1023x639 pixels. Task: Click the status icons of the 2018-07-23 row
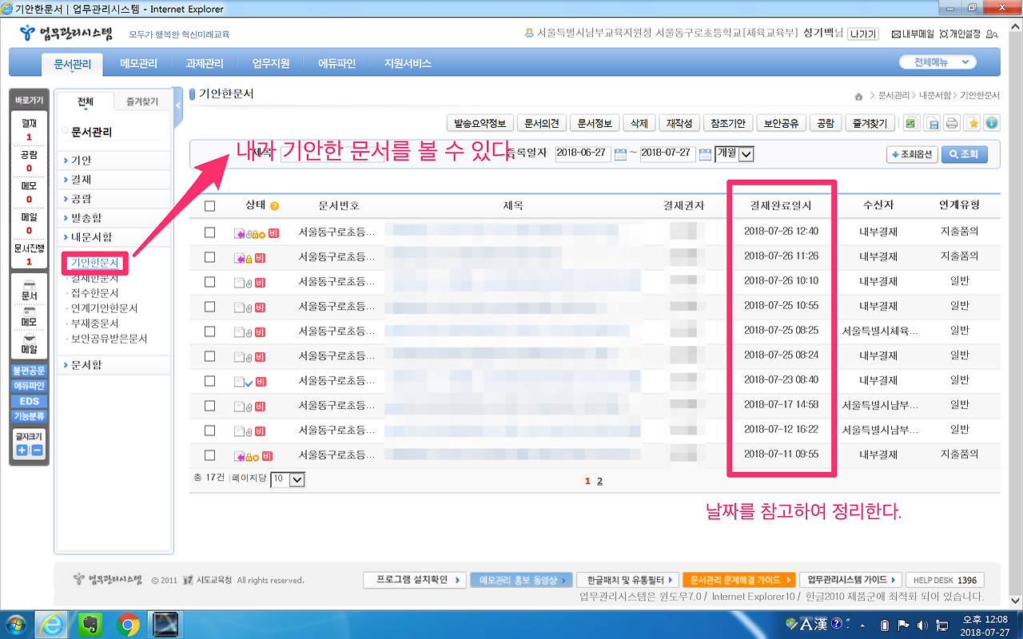[x=249, y=382]
